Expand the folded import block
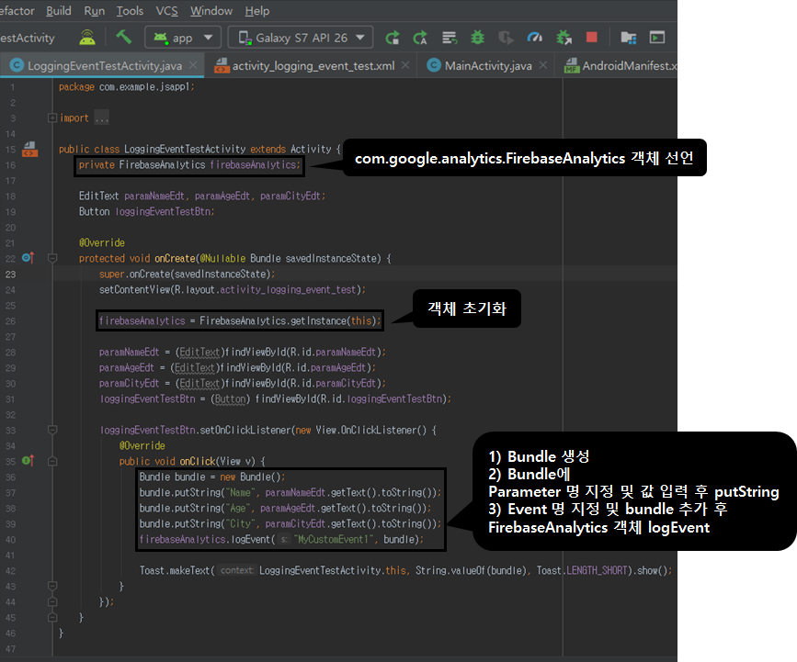The image size is (797, 662). pyautogui.click(x=51, y=118)
